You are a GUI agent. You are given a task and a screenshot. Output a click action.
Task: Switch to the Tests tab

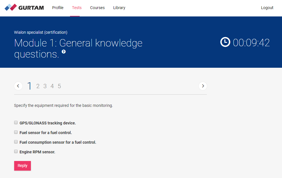click(x=77, y=8)
